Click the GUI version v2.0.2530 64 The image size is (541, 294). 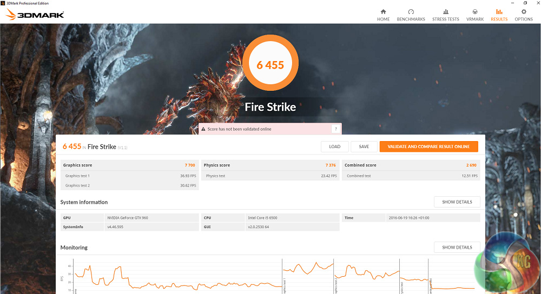(259, 227)
